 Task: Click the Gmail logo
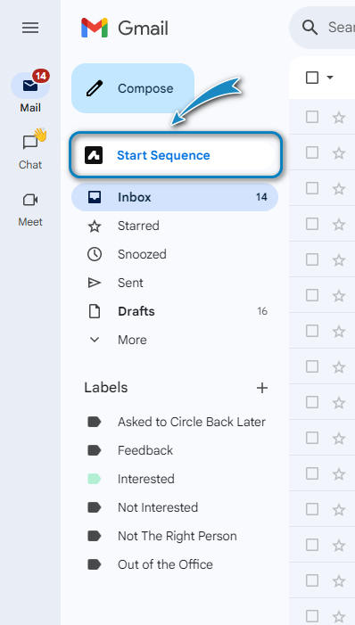click(x=125, y=29)
